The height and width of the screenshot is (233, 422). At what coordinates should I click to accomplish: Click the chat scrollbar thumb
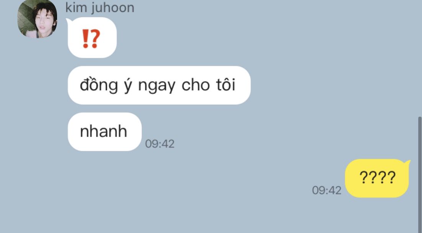coord(420,175)
